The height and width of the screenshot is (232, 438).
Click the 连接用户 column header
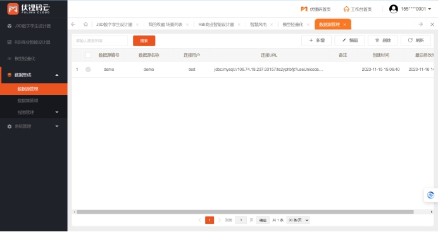pos(192,55)
